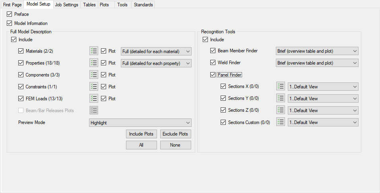Viewport: 380px width, 193px height.
Task: Uncheck the Preface checkbox
Action: pos(10,14)
